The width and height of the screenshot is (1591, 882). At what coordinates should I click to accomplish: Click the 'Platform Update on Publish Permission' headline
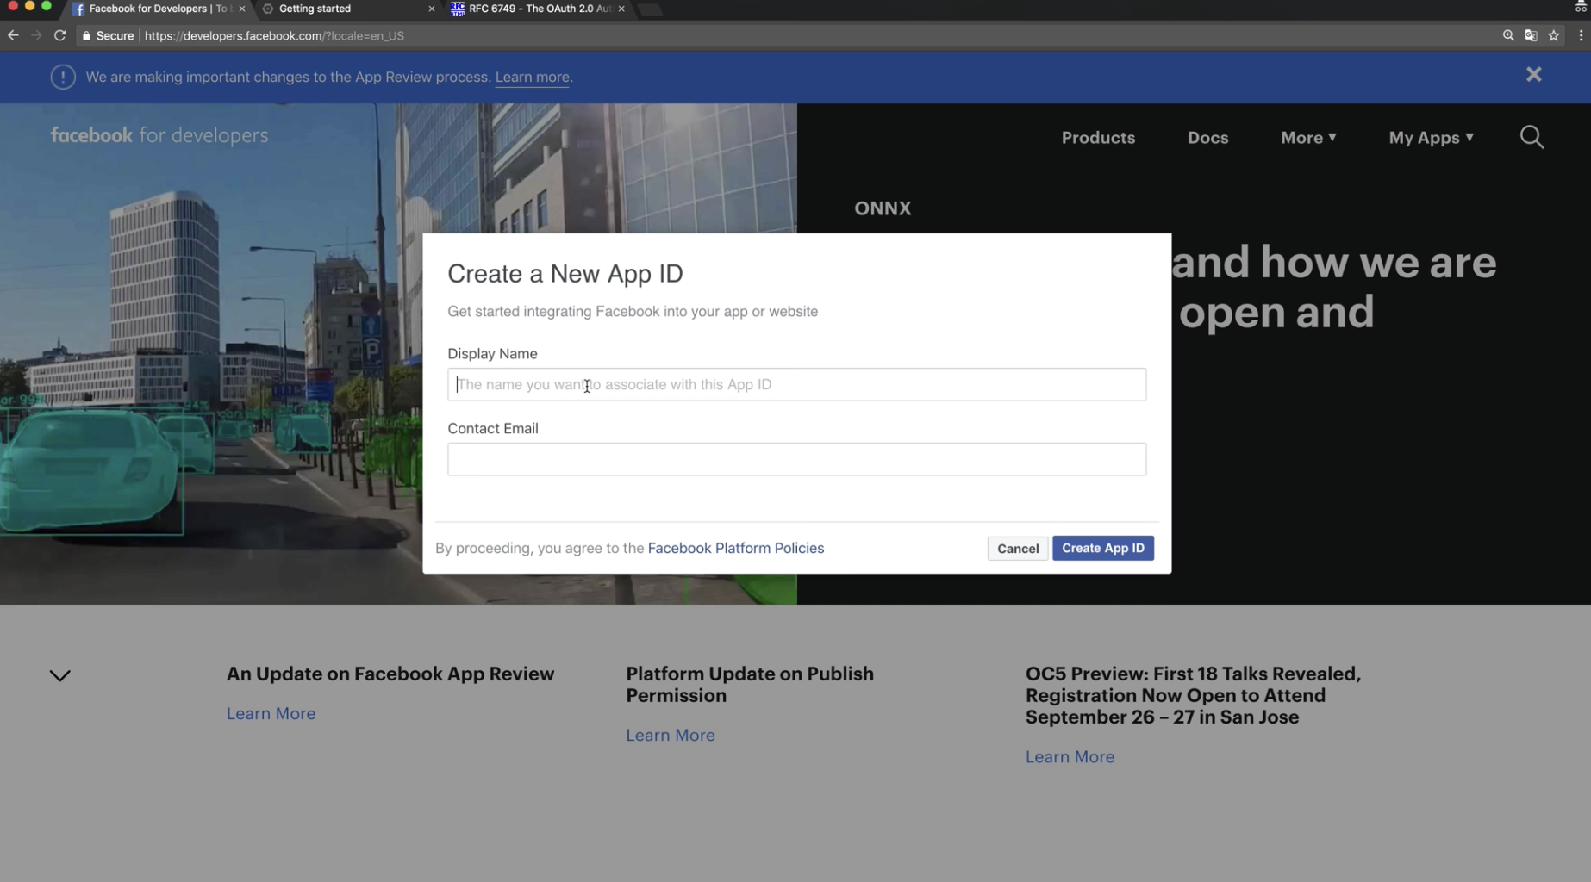pos(750,685)
